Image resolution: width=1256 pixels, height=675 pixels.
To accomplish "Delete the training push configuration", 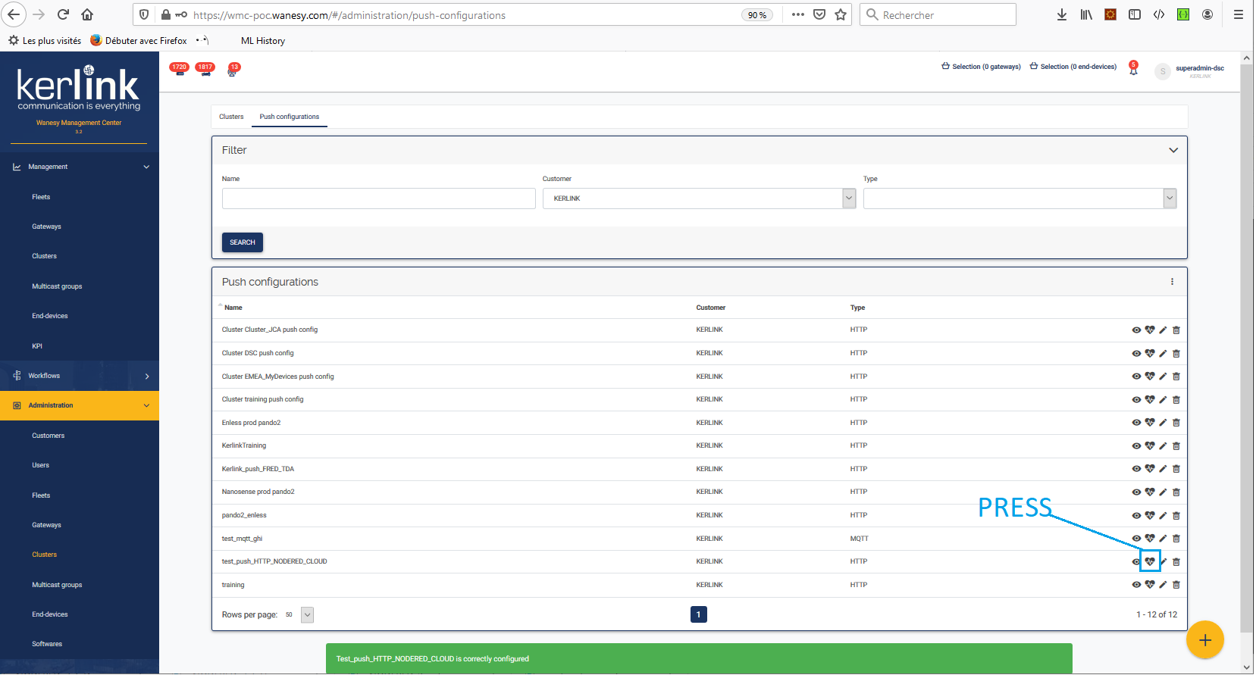I will 1176,585.
